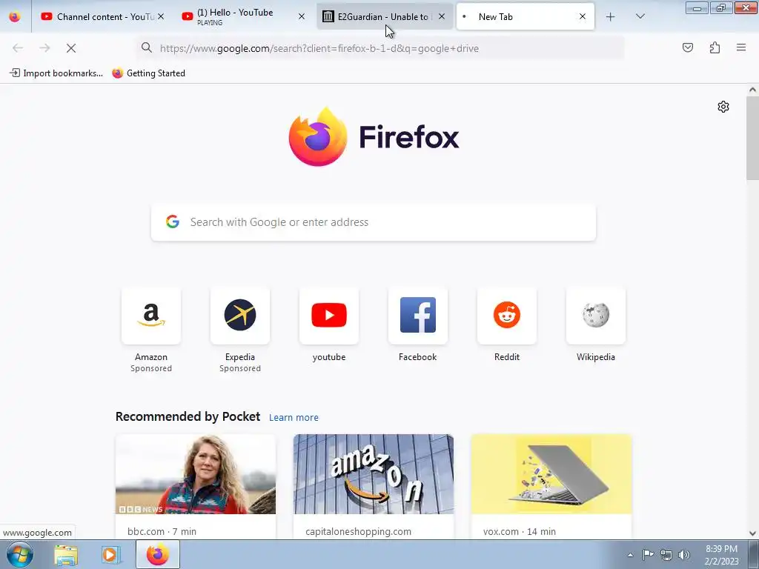Viewport: 759px width, 569px height.
Task: Click the Search with Google field
Action: [374, 222]
